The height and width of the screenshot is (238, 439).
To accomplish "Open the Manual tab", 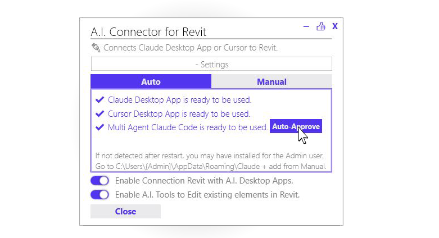I will click(x=271, y=82).
